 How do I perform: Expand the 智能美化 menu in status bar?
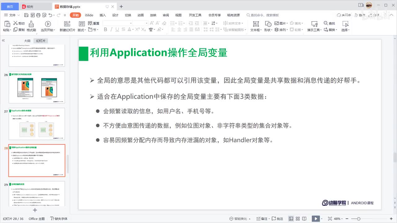click(240, 219)
